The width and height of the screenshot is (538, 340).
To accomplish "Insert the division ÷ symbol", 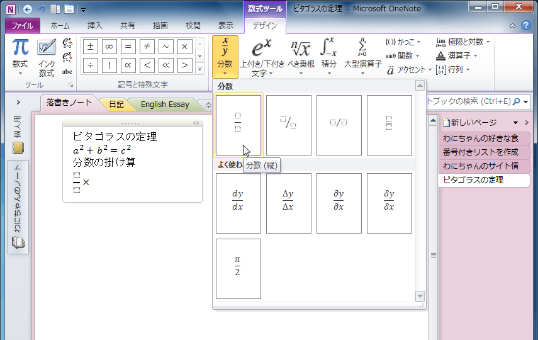I will click(x=90, y=65).
